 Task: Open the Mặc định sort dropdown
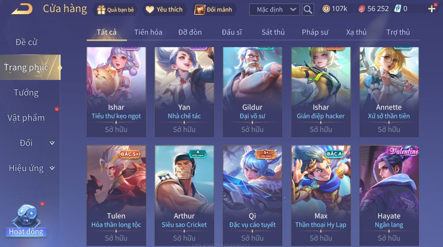tap(274, 10)
